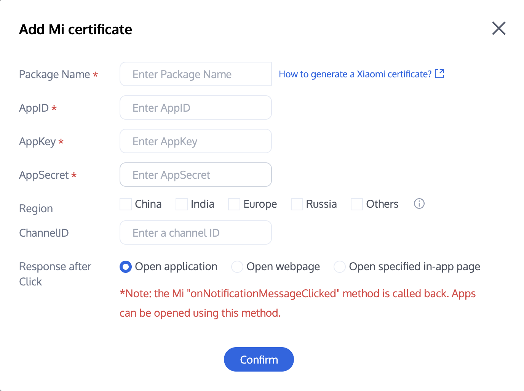
Task: Click the Enter AppKey text box
Action: tap(195, 141)
